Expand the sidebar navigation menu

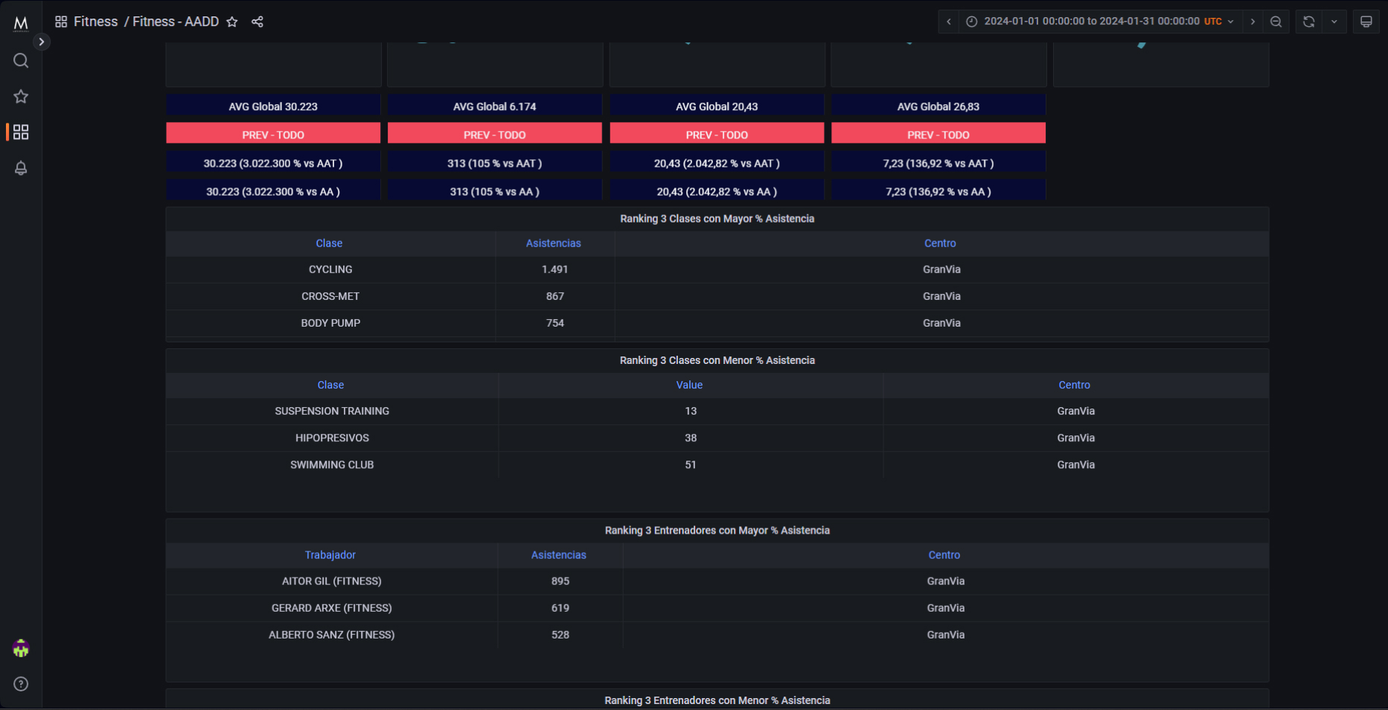click(x=42, y=42)
